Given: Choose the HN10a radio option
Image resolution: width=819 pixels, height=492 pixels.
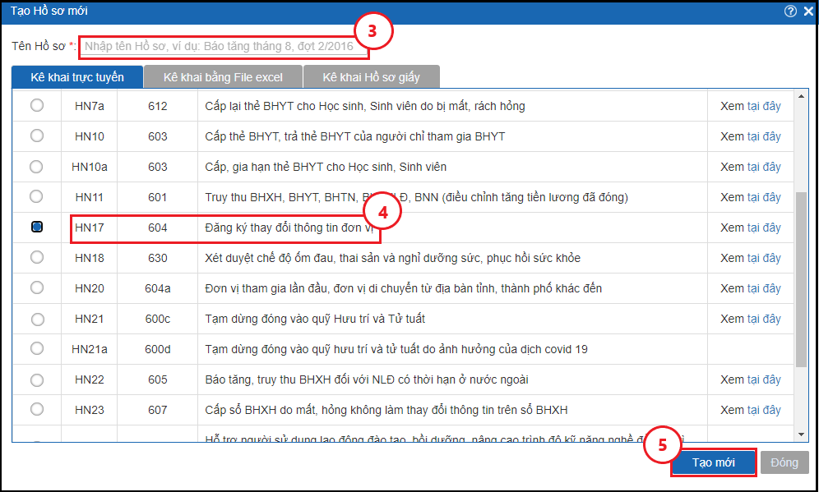Looking at the screenshot, I should [37, 167].
